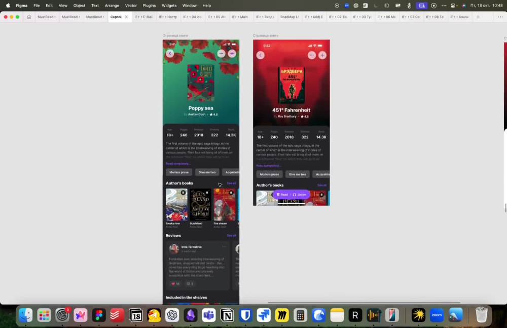Open Bitwarden in the Dock
Viewport: 507px width, 328px height.
pos(245,315)
